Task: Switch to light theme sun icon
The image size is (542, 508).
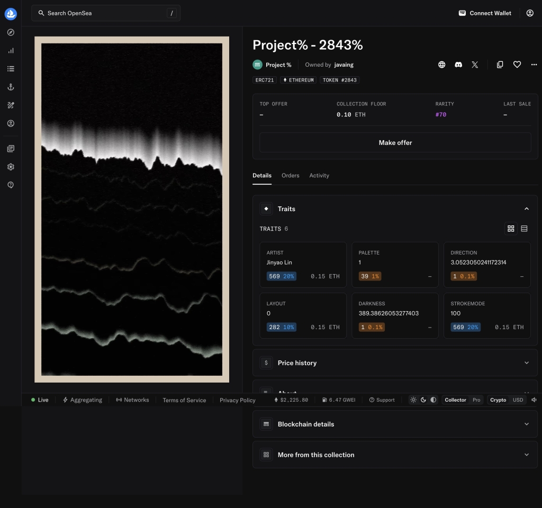Action: pos(413,400)
